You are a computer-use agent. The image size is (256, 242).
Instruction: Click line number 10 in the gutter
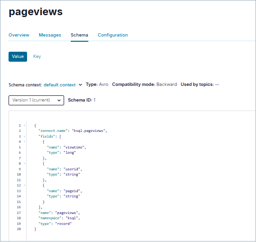point(19,175)
